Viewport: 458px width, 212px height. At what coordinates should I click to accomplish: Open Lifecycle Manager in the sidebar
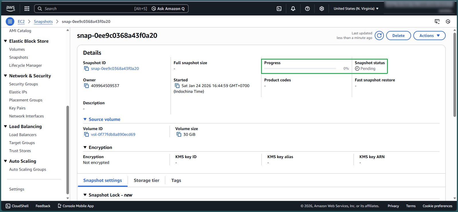click(25, 65)
